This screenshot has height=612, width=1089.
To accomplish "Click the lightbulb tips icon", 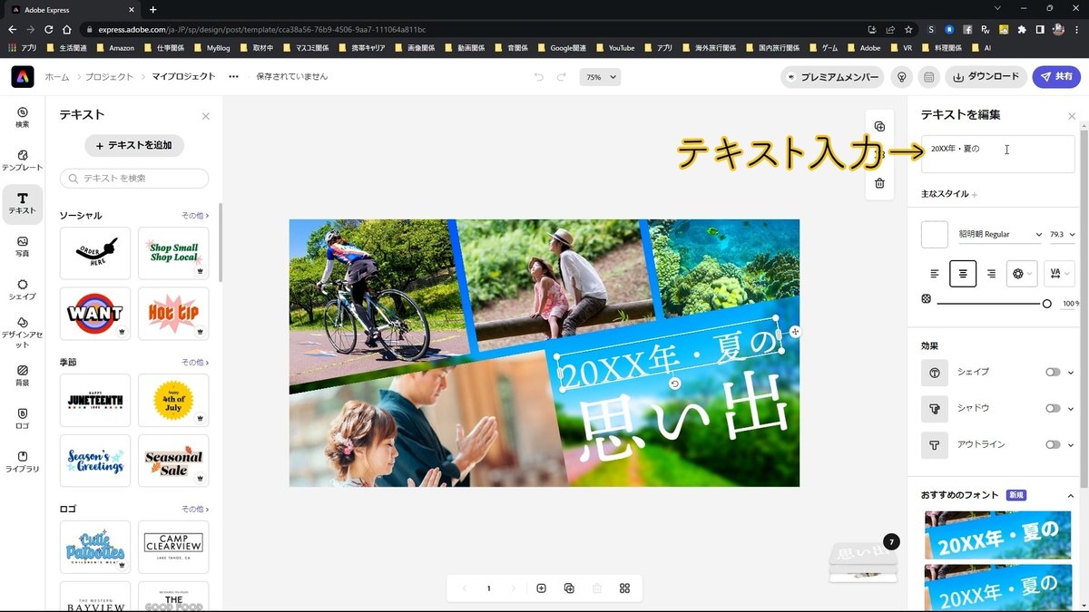I will point(901,77).
